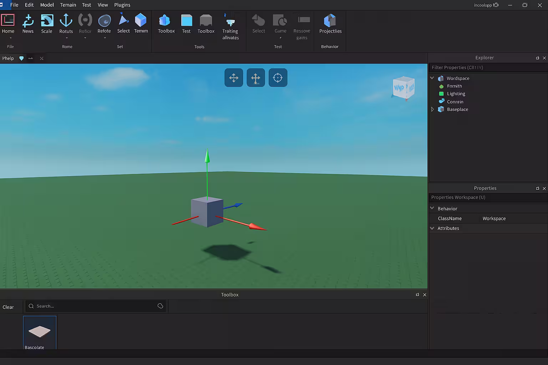548x365 pixels.
Task: Open the Game dropdown arrow
Action: tap(280, 38)
